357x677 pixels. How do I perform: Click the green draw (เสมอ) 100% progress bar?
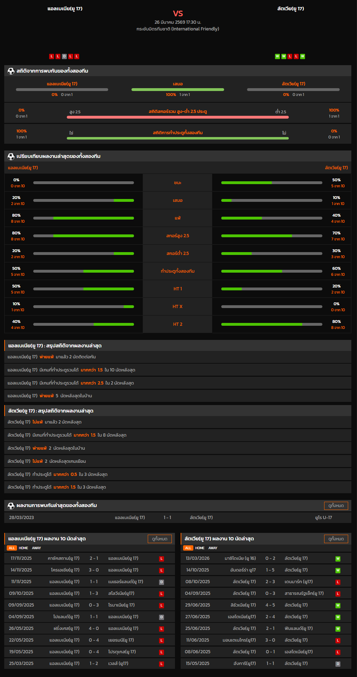point(178,90)
